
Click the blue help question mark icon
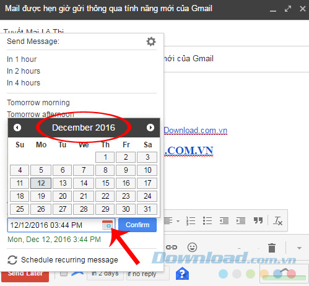[182, 274]
